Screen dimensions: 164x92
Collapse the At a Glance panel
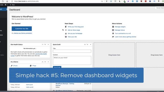click(48, 62)
